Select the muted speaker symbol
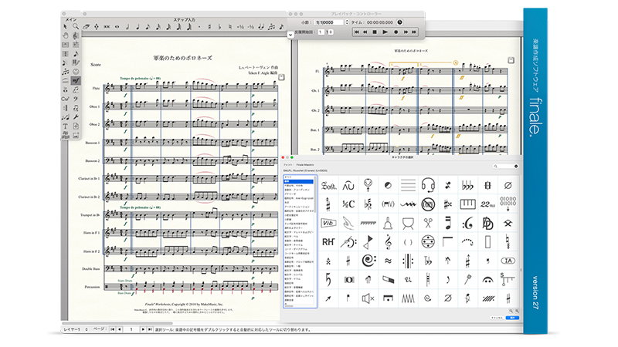Viewport: 618px width, 347px height. coord(368,298)
